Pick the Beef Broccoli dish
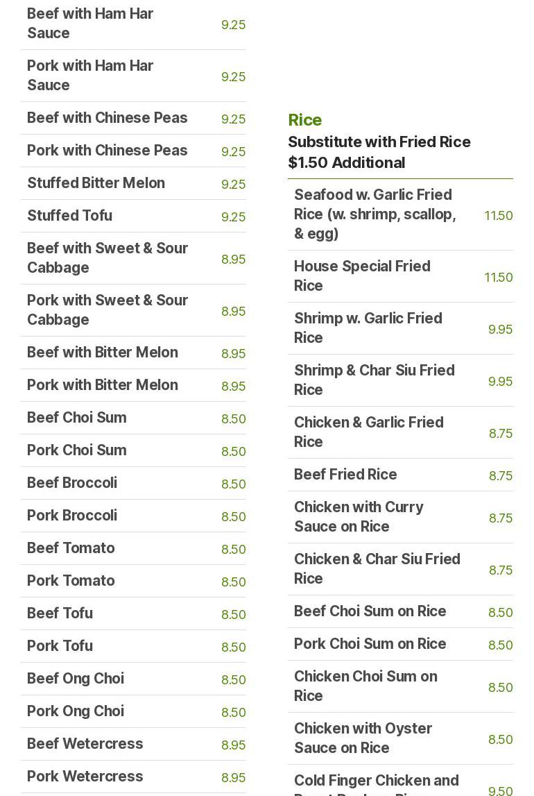This screenshot has width=534, height=796. pos(71,483)
